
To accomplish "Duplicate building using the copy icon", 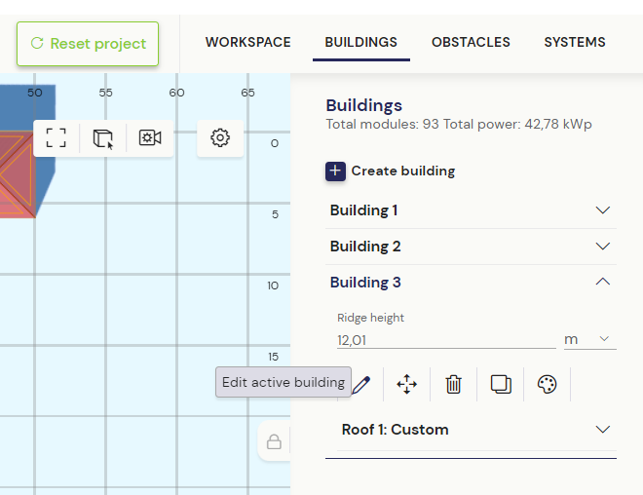I will coord(501,384).
